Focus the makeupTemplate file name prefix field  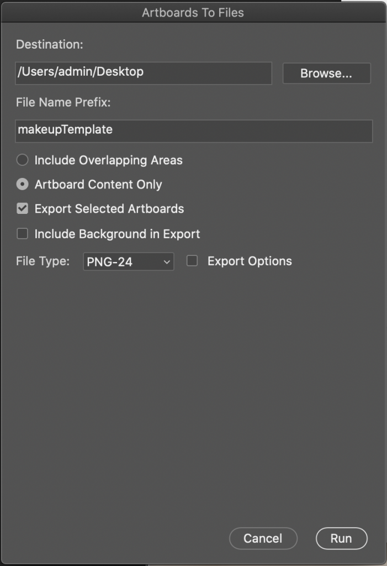pos(194,131)
